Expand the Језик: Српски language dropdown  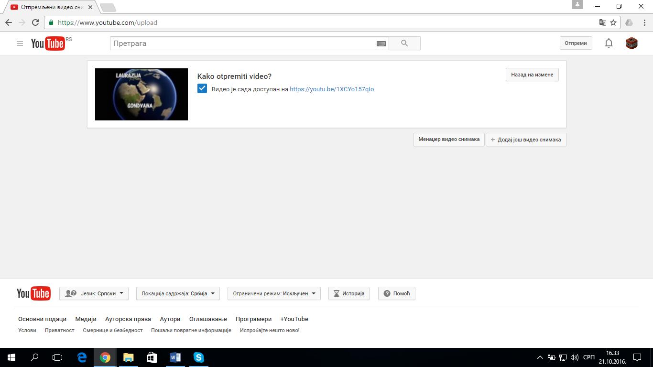tap(94, 293)
